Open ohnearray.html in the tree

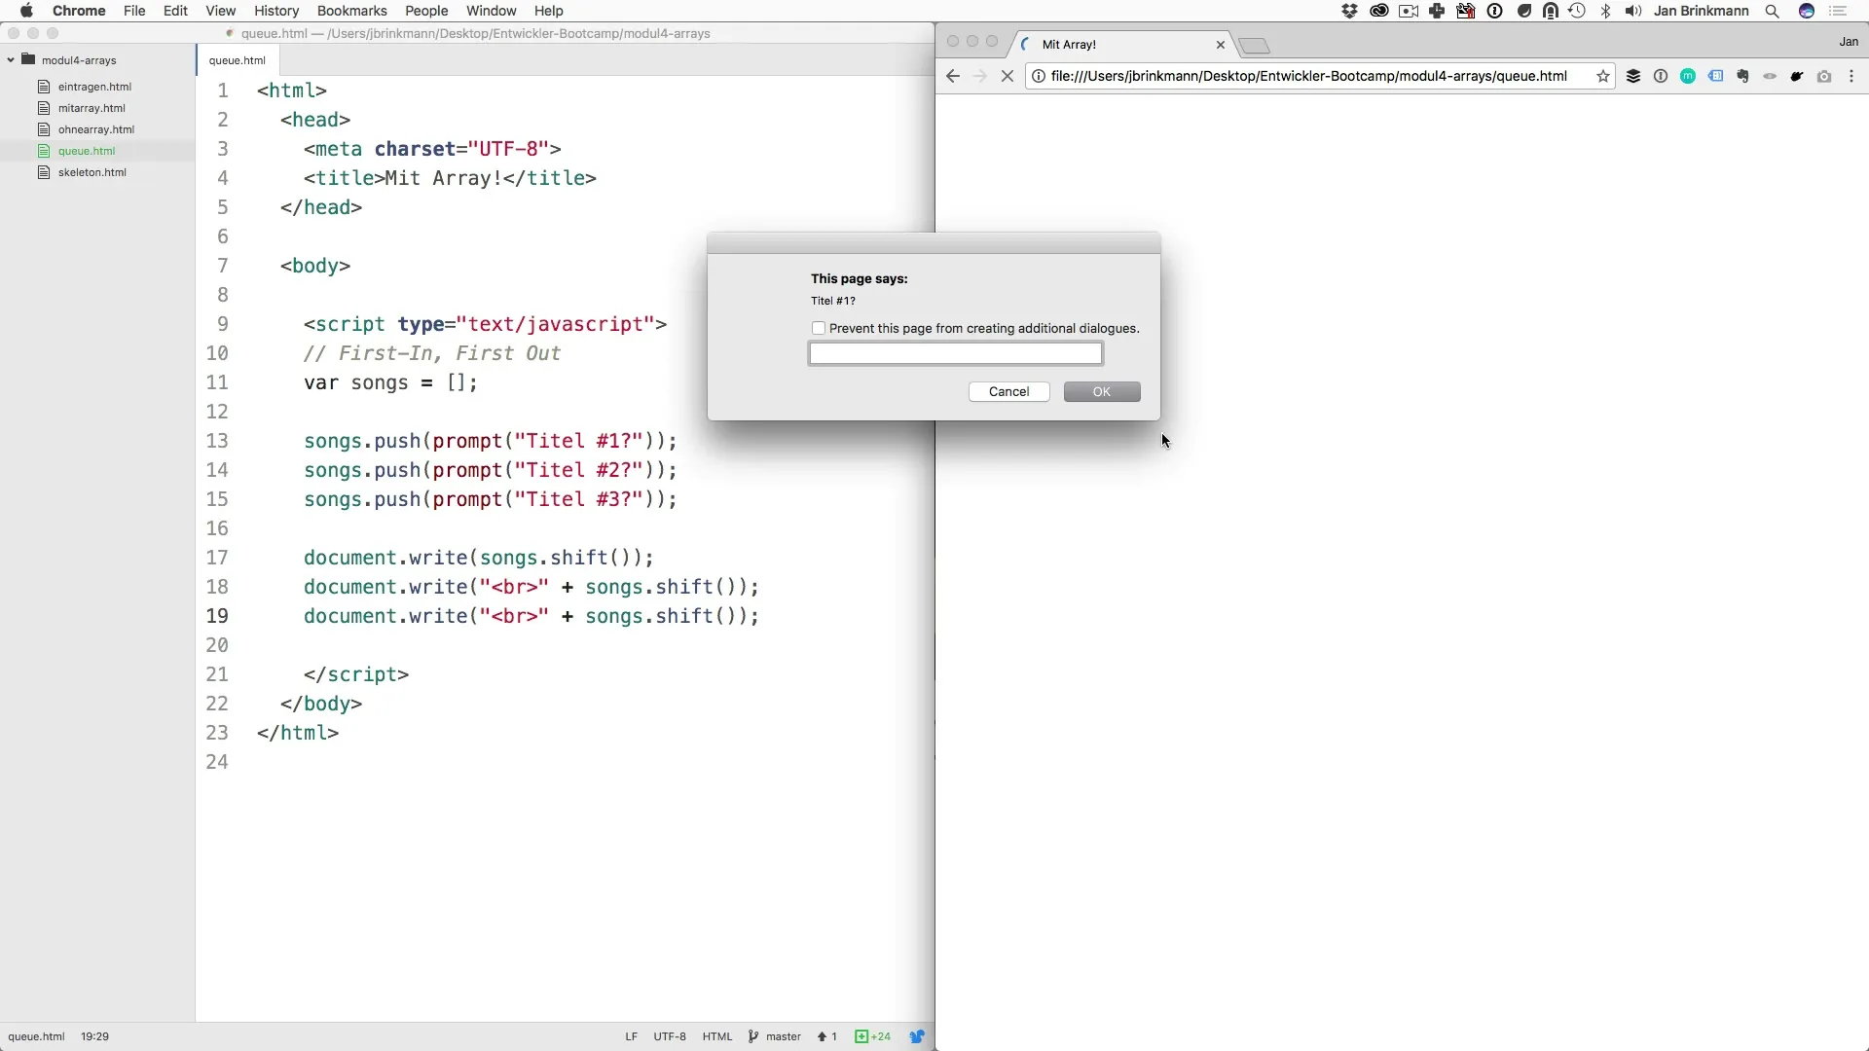tap(96, 129)
